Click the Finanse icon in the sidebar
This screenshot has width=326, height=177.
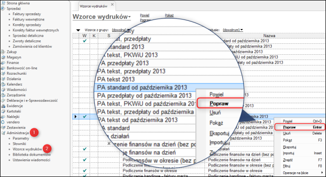click(x=3, y=62)
